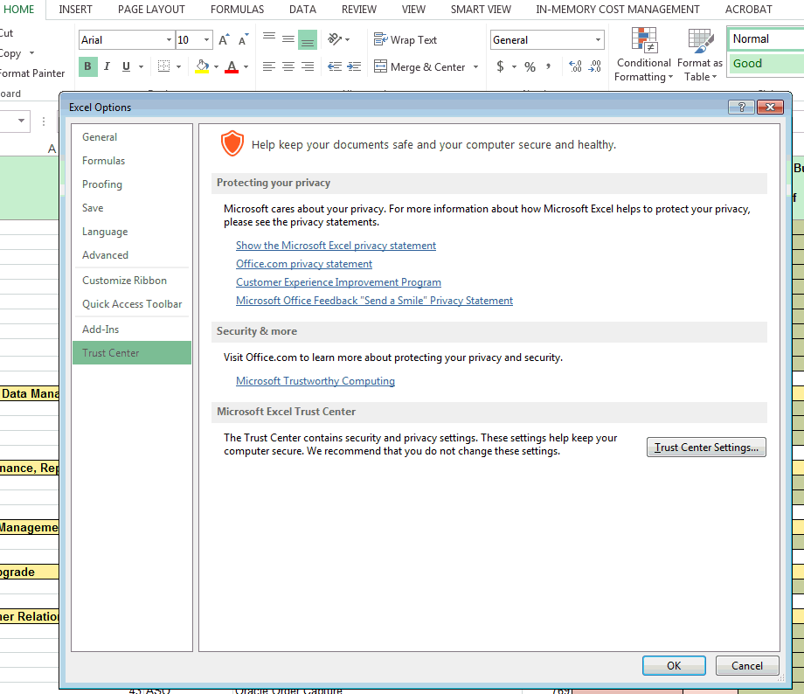Click Increase Indent icon
The image size is (804, 694).
pyautogui.click(x=354, y=66)
